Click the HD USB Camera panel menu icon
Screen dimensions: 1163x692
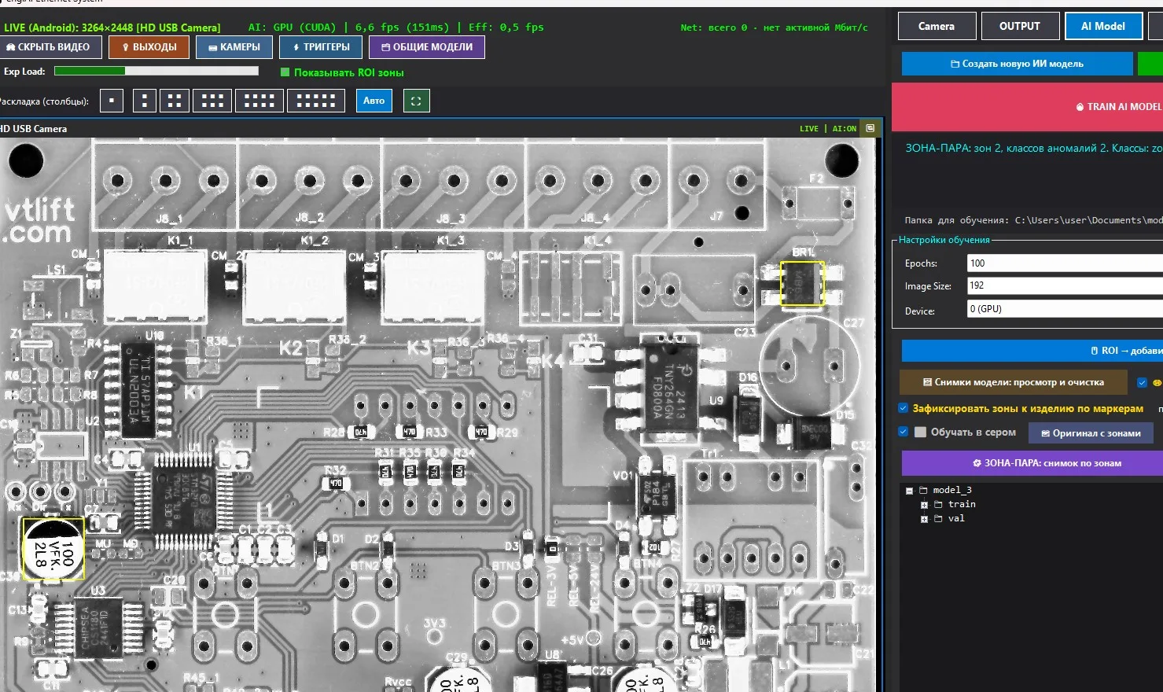coord(870,128)
